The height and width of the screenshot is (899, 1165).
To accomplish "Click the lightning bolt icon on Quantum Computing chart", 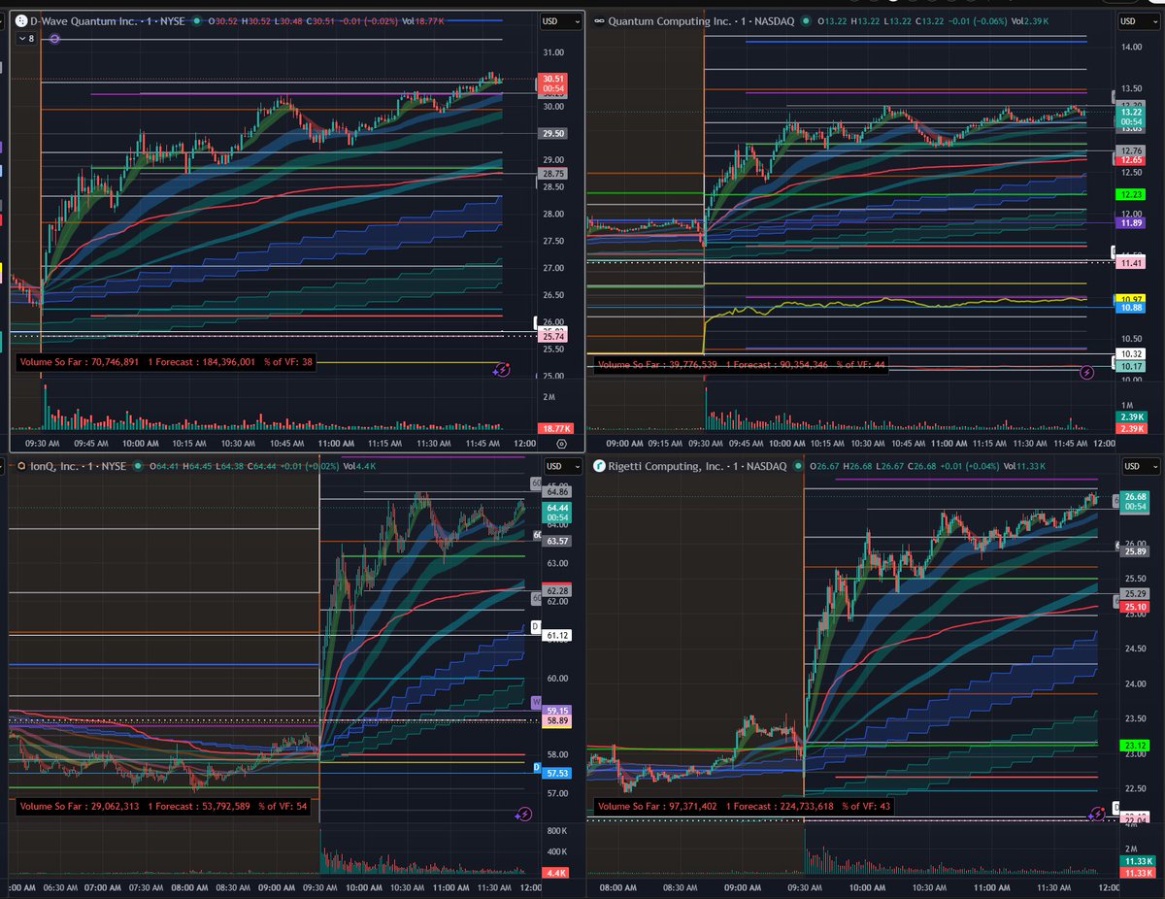I will [1087, 371].
